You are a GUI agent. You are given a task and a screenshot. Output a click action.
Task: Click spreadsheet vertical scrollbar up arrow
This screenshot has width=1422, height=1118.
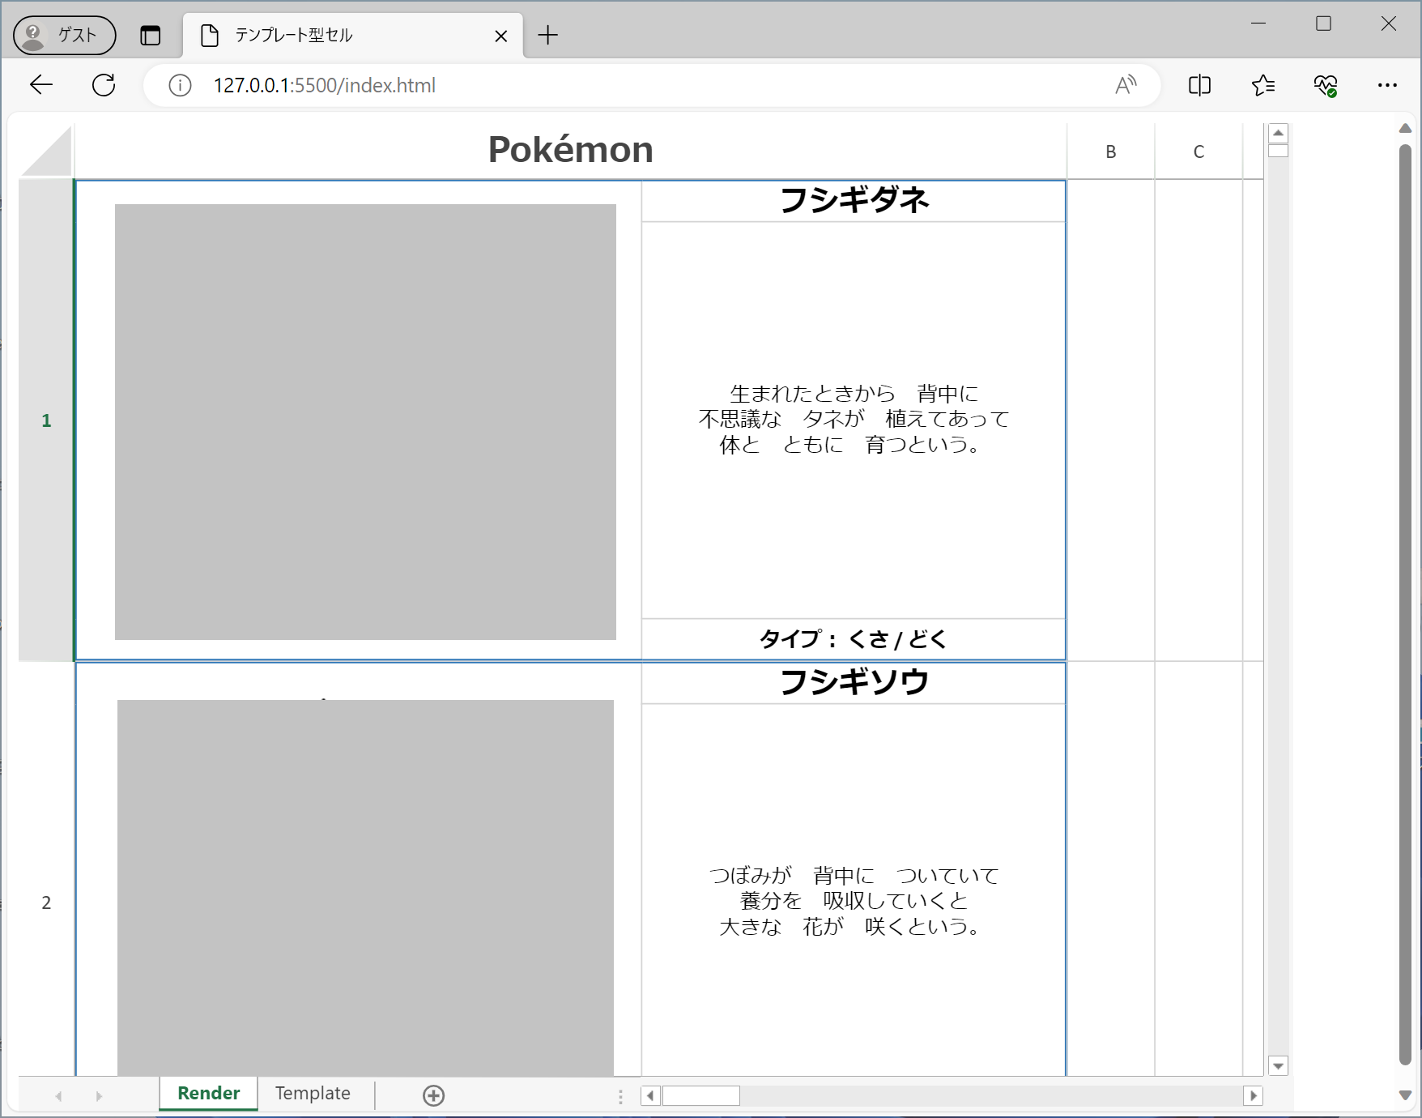[x=1279, y=133]
